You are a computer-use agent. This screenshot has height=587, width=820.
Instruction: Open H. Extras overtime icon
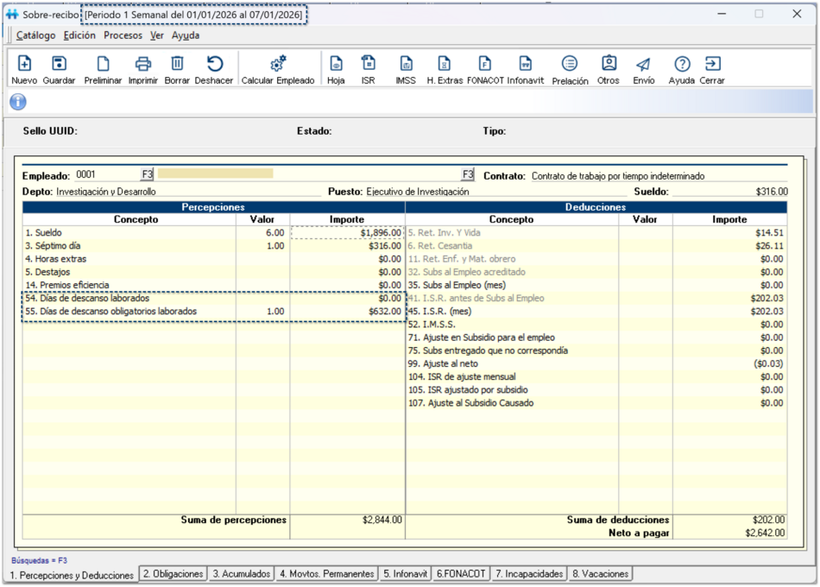click(445, 64)
